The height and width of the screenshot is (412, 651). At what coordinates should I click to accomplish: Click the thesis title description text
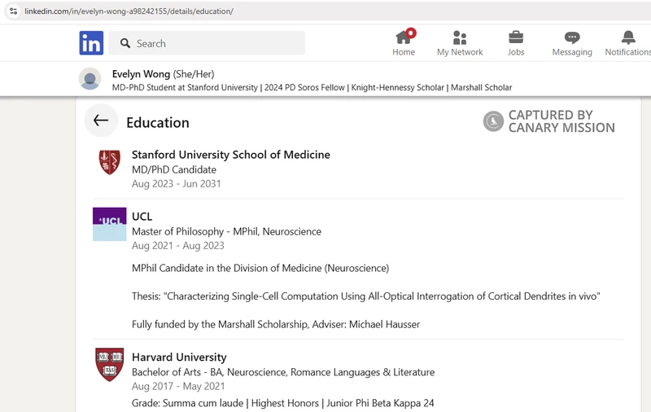coord(365,296)
